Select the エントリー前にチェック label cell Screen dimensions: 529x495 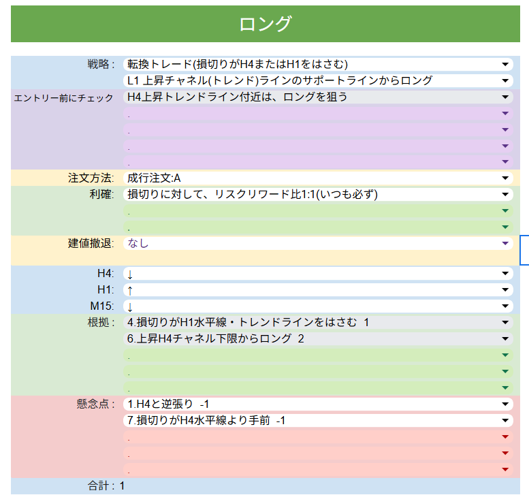(64, 98)
